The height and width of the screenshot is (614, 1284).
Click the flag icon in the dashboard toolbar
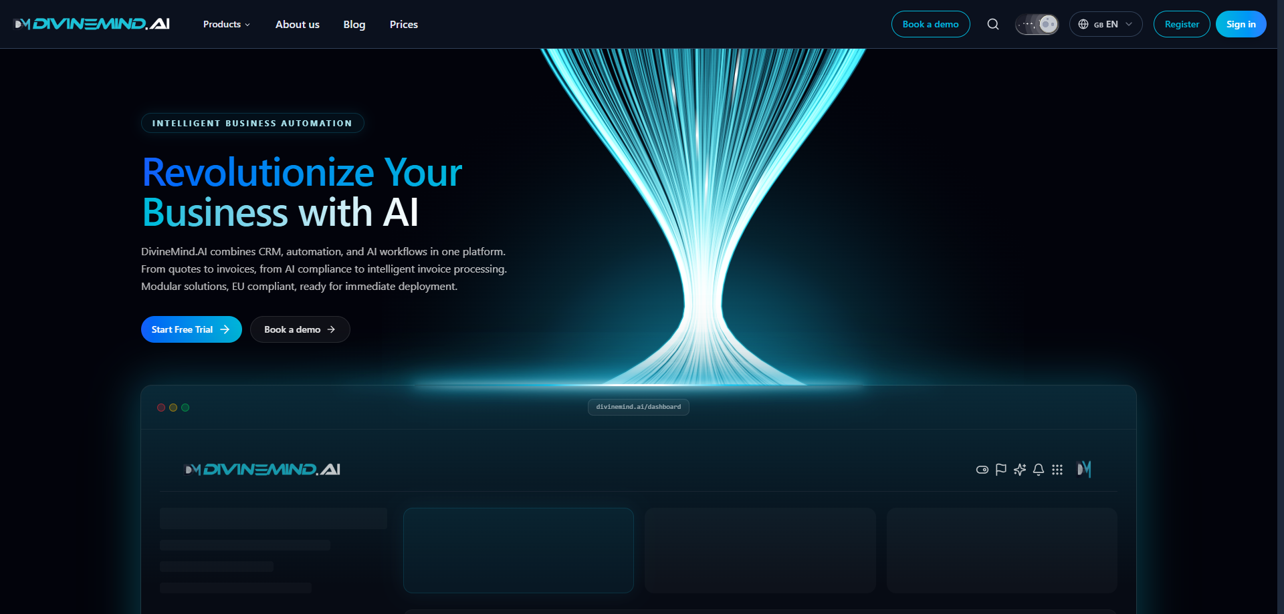tap(1001, 470)
